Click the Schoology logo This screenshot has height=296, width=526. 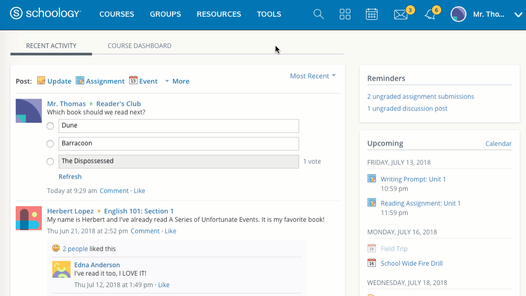click(x=45, y=14)
